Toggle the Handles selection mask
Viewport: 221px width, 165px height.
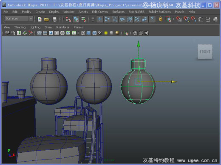(x=100, y=19)
